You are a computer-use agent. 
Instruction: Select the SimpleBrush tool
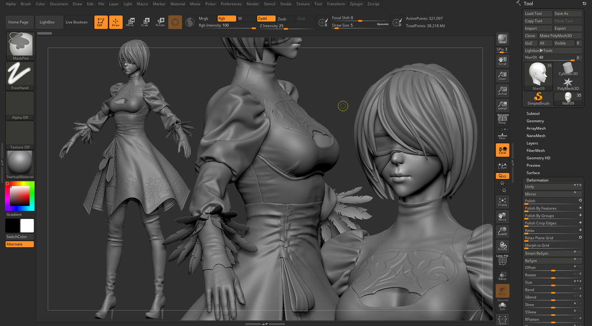[x=538, y=99]
